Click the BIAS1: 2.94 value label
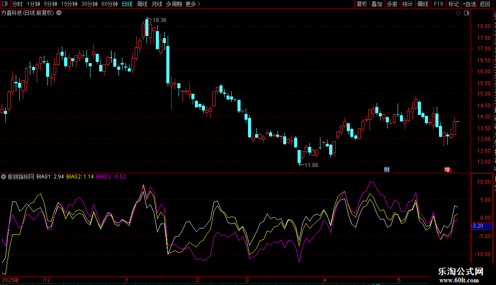This screenshot has height=285, width=496. pos(50,177)
